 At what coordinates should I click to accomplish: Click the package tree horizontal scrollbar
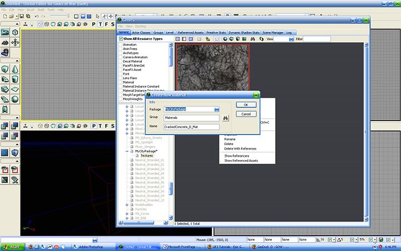click(x=138, y=223)
